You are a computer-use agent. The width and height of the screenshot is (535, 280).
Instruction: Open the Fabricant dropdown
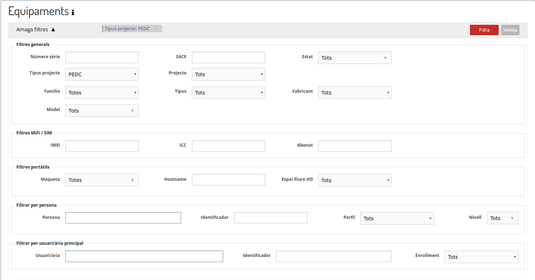click(355, 93)
